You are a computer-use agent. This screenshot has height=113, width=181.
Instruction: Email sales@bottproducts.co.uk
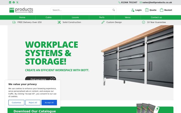pos(157,3)
